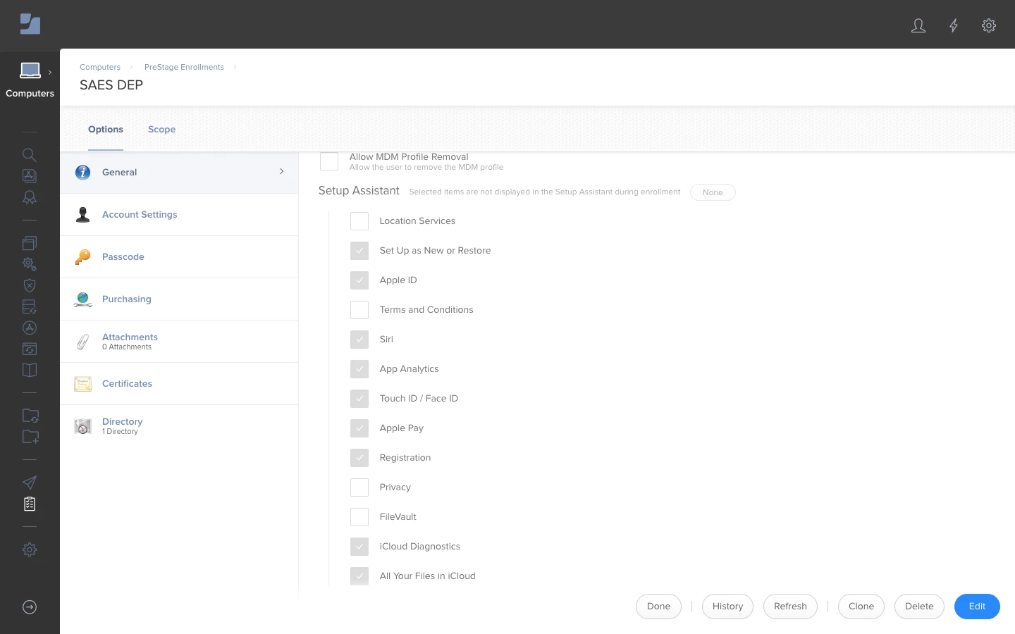Open the paper plane invitations icon
1015x634 pixels.
tap(30, 483)
